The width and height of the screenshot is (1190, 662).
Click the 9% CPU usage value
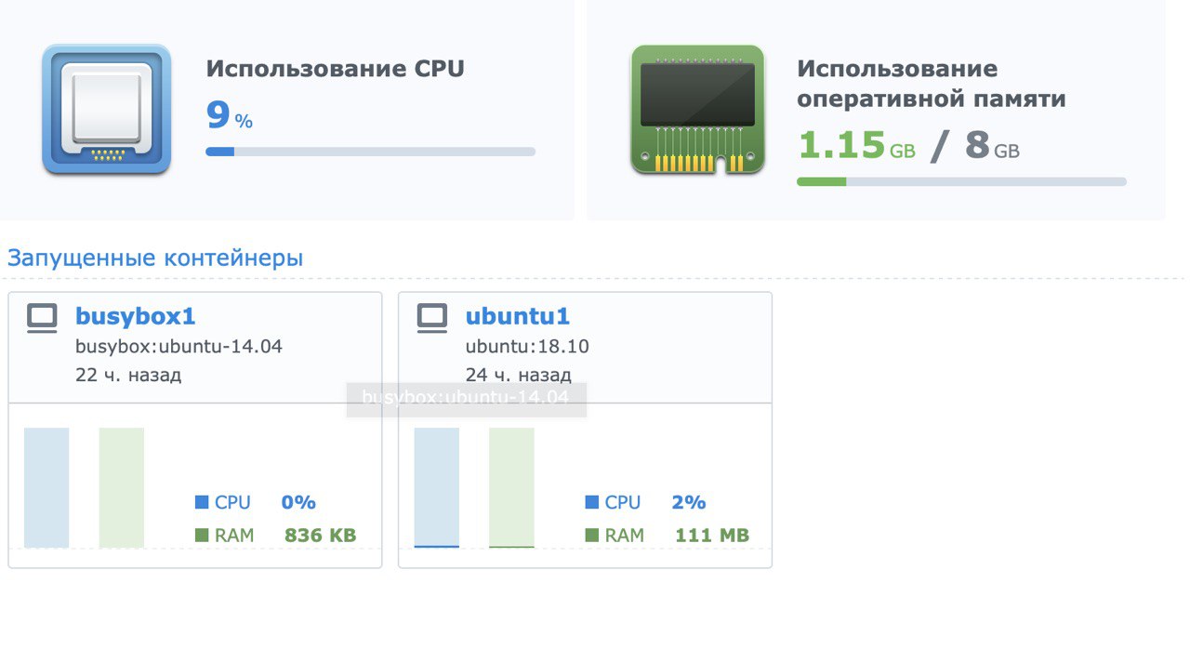pyautogui.click(x=229, y=116)
